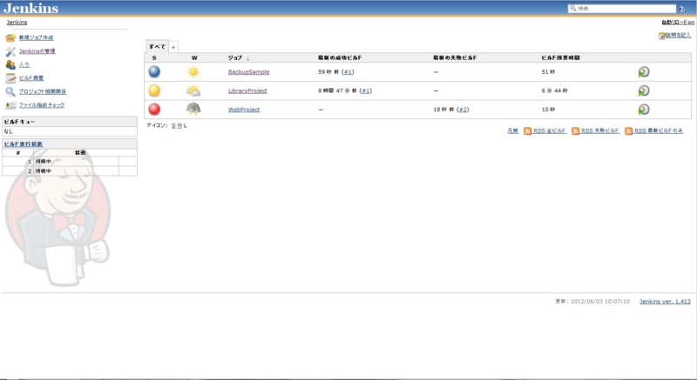Click the edit description notepad icon

coord(662,36)
